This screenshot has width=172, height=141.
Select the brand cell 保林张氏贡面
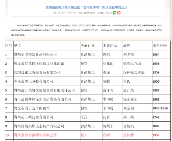point(138,72)
